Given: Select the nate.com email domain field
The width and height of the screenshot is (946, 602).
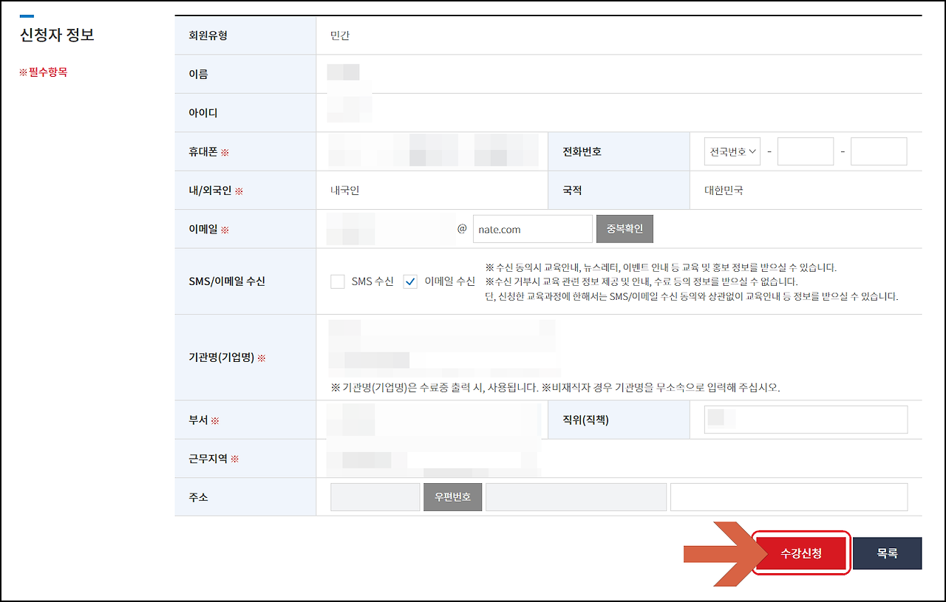Looking at the screenshot, I should [532, 228].
